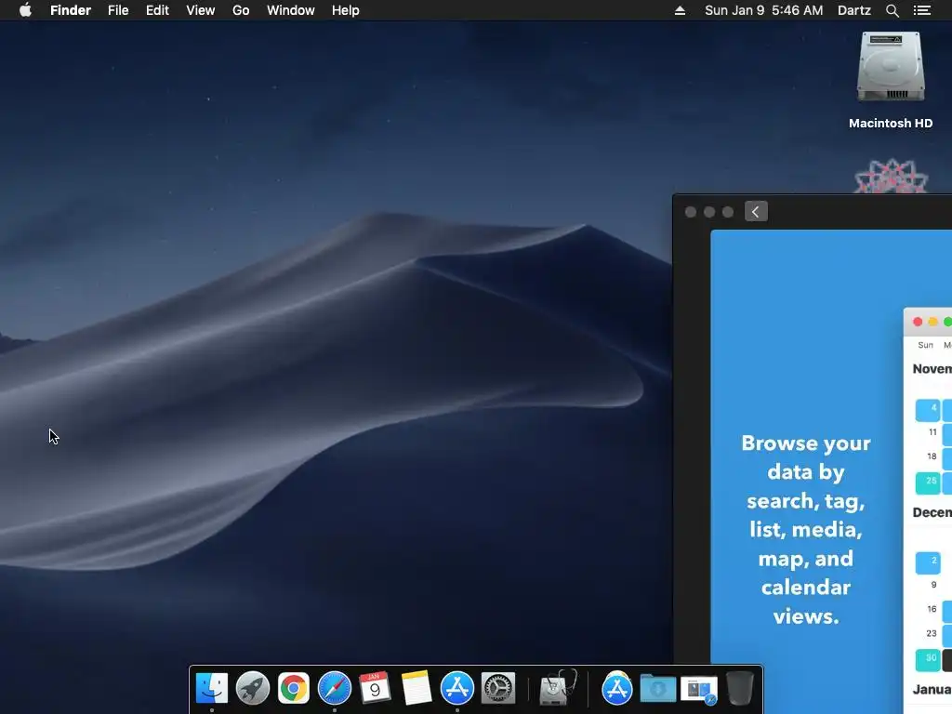Open the Downloads folder in Dock

tap(658, 689)
